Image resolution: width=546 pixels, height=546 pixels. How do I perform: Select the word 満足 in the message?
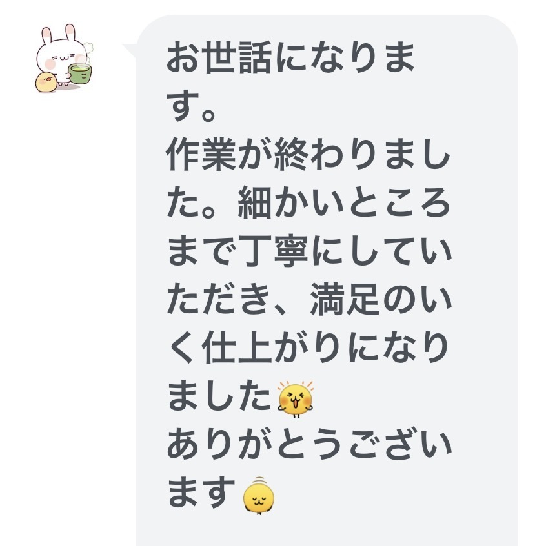(345, 300)
